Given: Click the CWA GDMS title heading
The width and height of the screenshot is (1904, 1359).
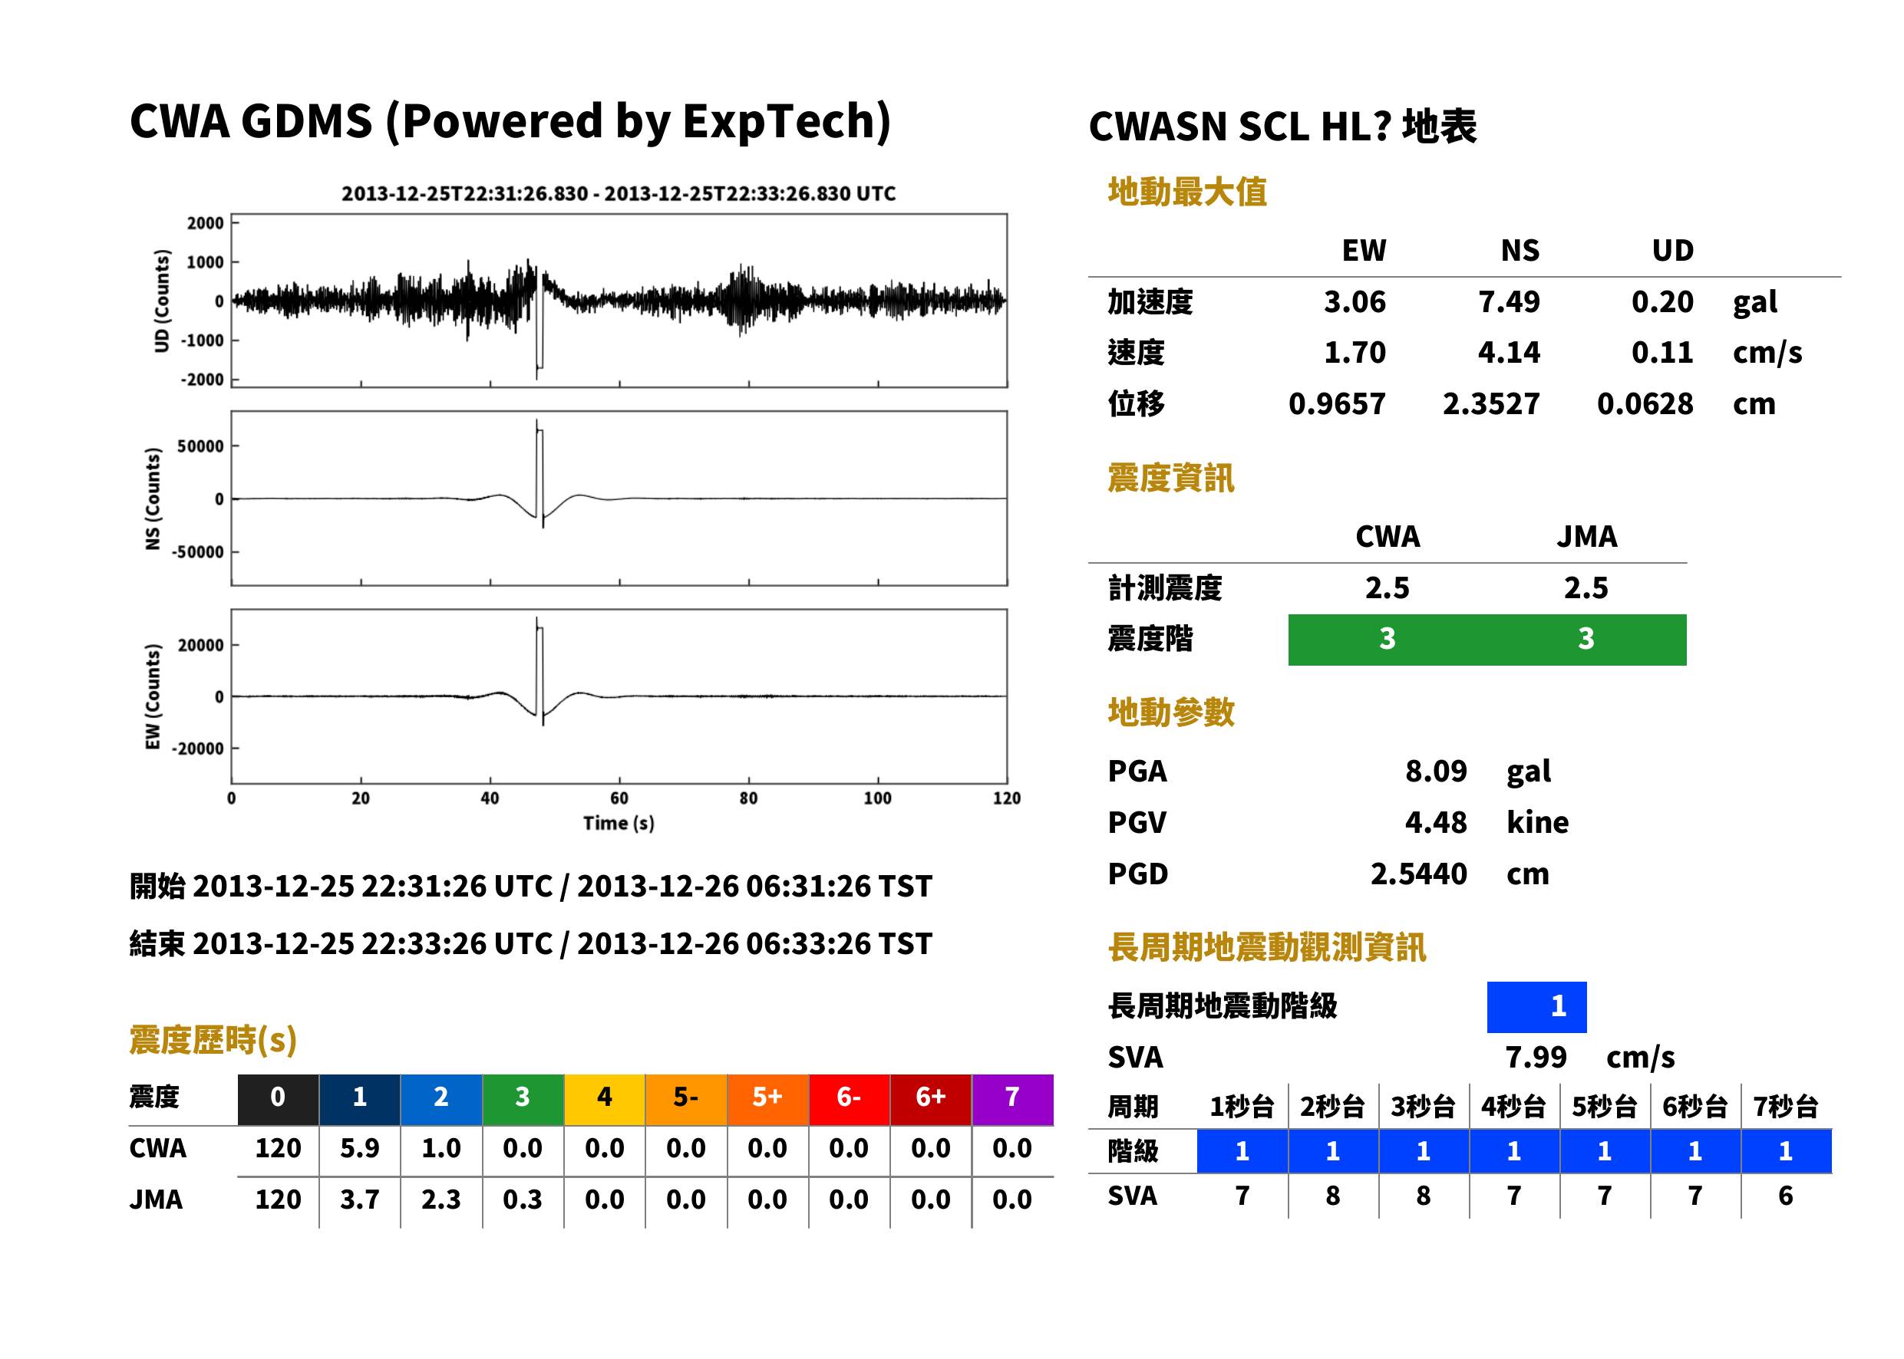Looking at the screenshot, I should pyautogui.click(x=510, y=122).
